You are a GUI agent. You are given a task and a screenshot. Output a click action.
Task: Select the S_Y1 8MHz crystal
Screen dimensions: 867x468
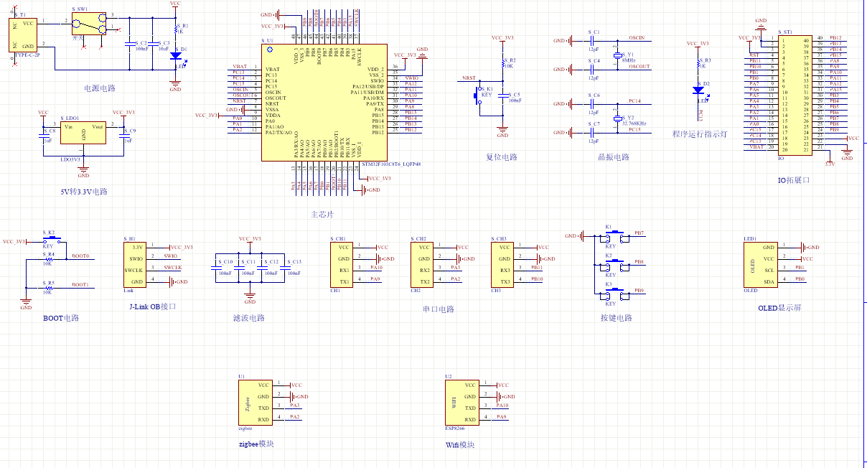[x=617, y=55]
